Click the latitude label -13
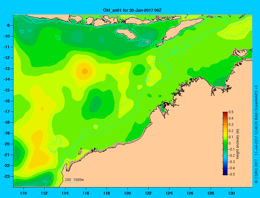The height and width of the screenshot is (198, 260). click(7, 69)
